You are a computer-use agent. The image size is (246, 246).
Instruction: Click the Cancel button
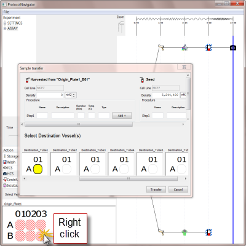[x=178, y=189]
